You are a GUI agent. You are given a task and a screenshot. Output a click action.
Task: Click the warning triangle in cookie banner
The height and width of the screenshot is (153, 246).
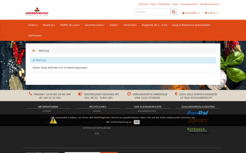53,120
